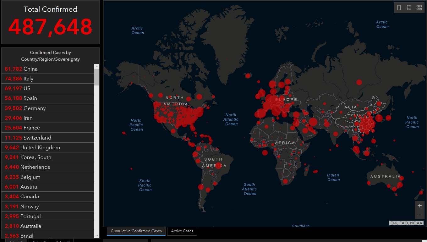427x242 pixels.
Task: Open the basemap gallery grid icon
Action: 419,8
